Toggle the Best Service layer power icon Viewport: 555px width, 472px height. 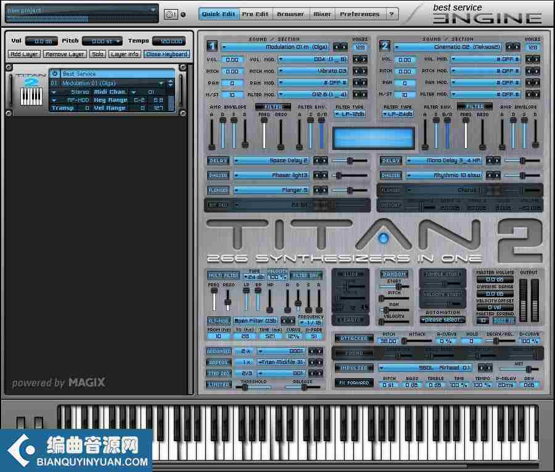[x=54, y=73]
